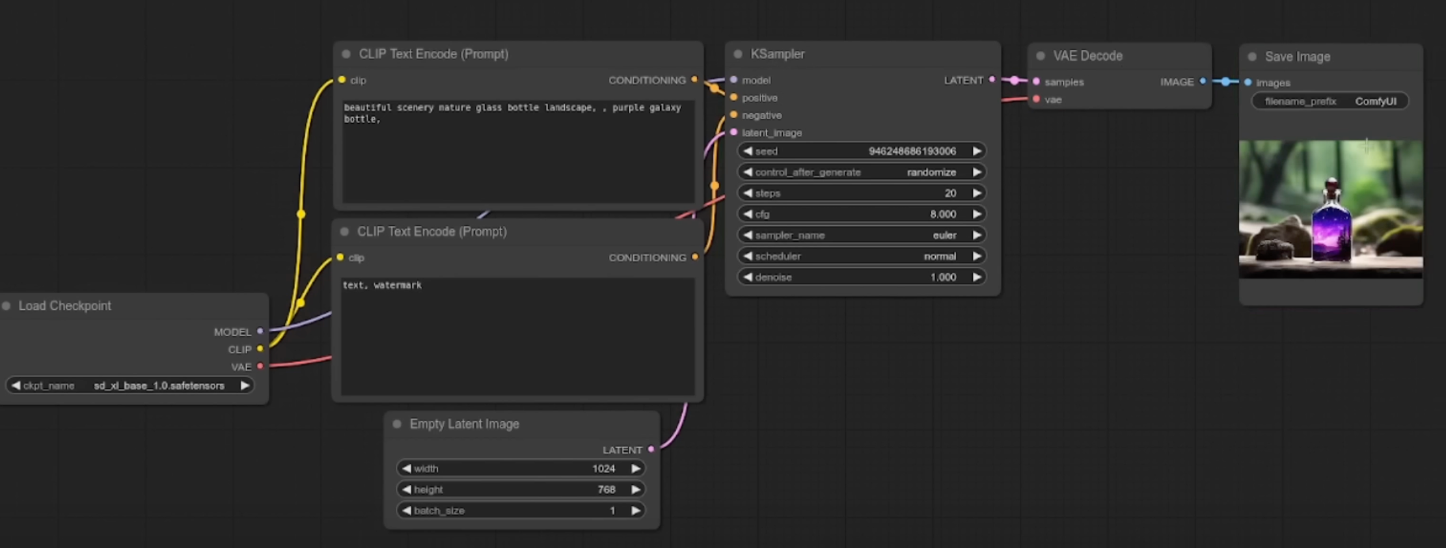Collapse the VAE Decode node via title dot
This screenshot has height=548, width=1446.
[1041, 56]
